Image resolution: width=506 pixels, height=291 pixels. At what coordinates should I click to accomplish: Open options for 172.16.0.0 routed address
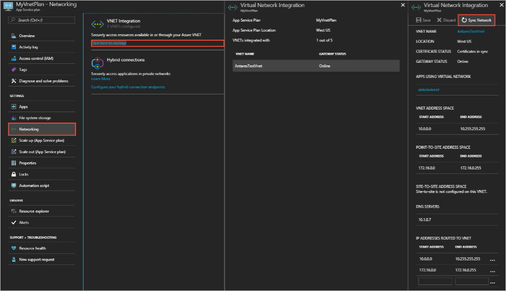click(492, 270)
